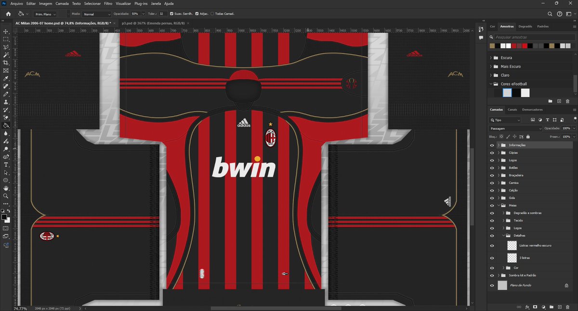The height and width of the screenshot is (311, 578).
Task: Select the Crop tool
Action: 6,63
